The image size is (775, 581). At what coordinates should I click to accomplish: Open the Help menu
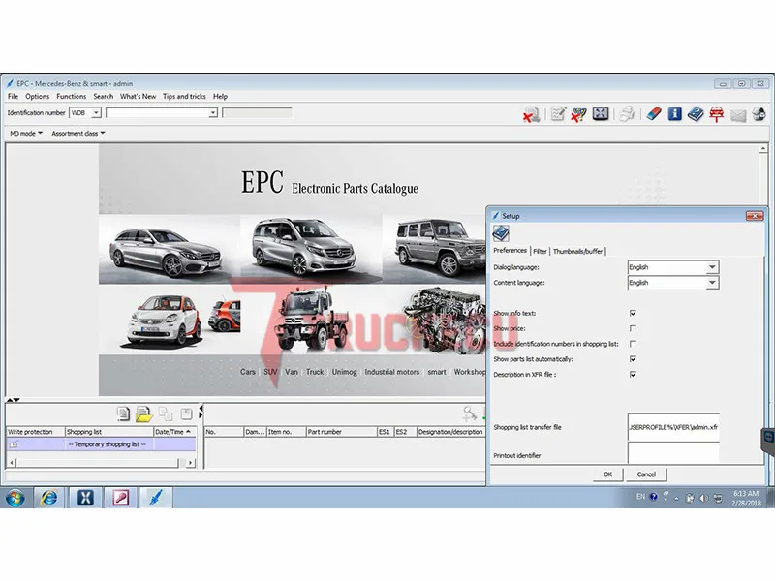tap(221, 96)
